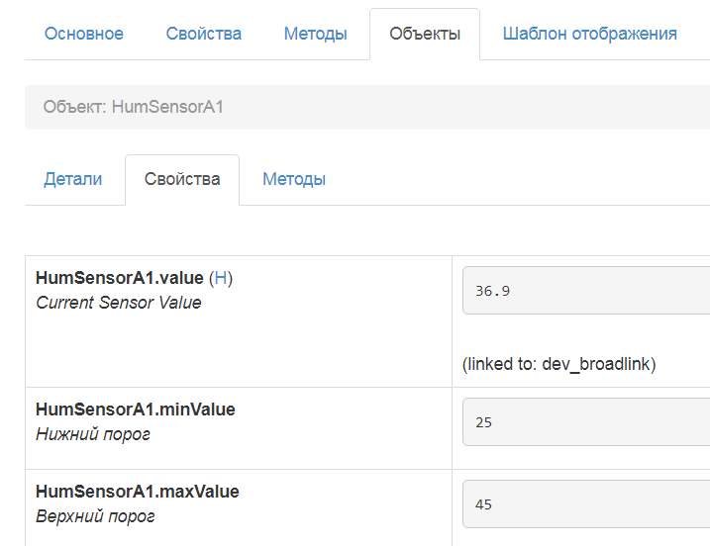Click the HumSensorA1.value property name
Image resolution: width=710 pixels, height=546 pixels.
click(x=119, y=278)
